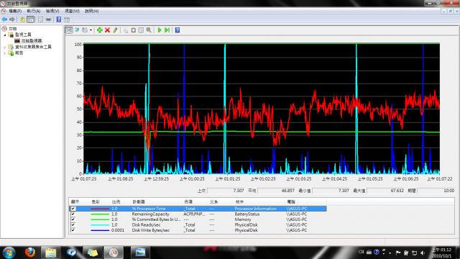
Task: Click the Freeze Display play icon
Action: click(x=160, y=30)
